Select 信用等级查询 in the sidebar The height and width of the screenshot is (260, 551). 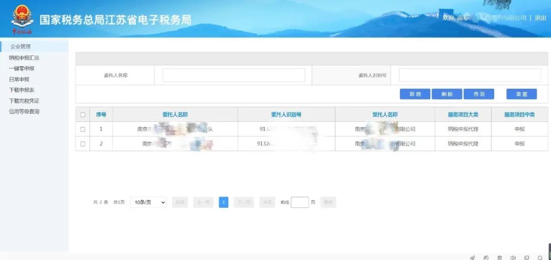pyautogui.click(x=24, y=112)
